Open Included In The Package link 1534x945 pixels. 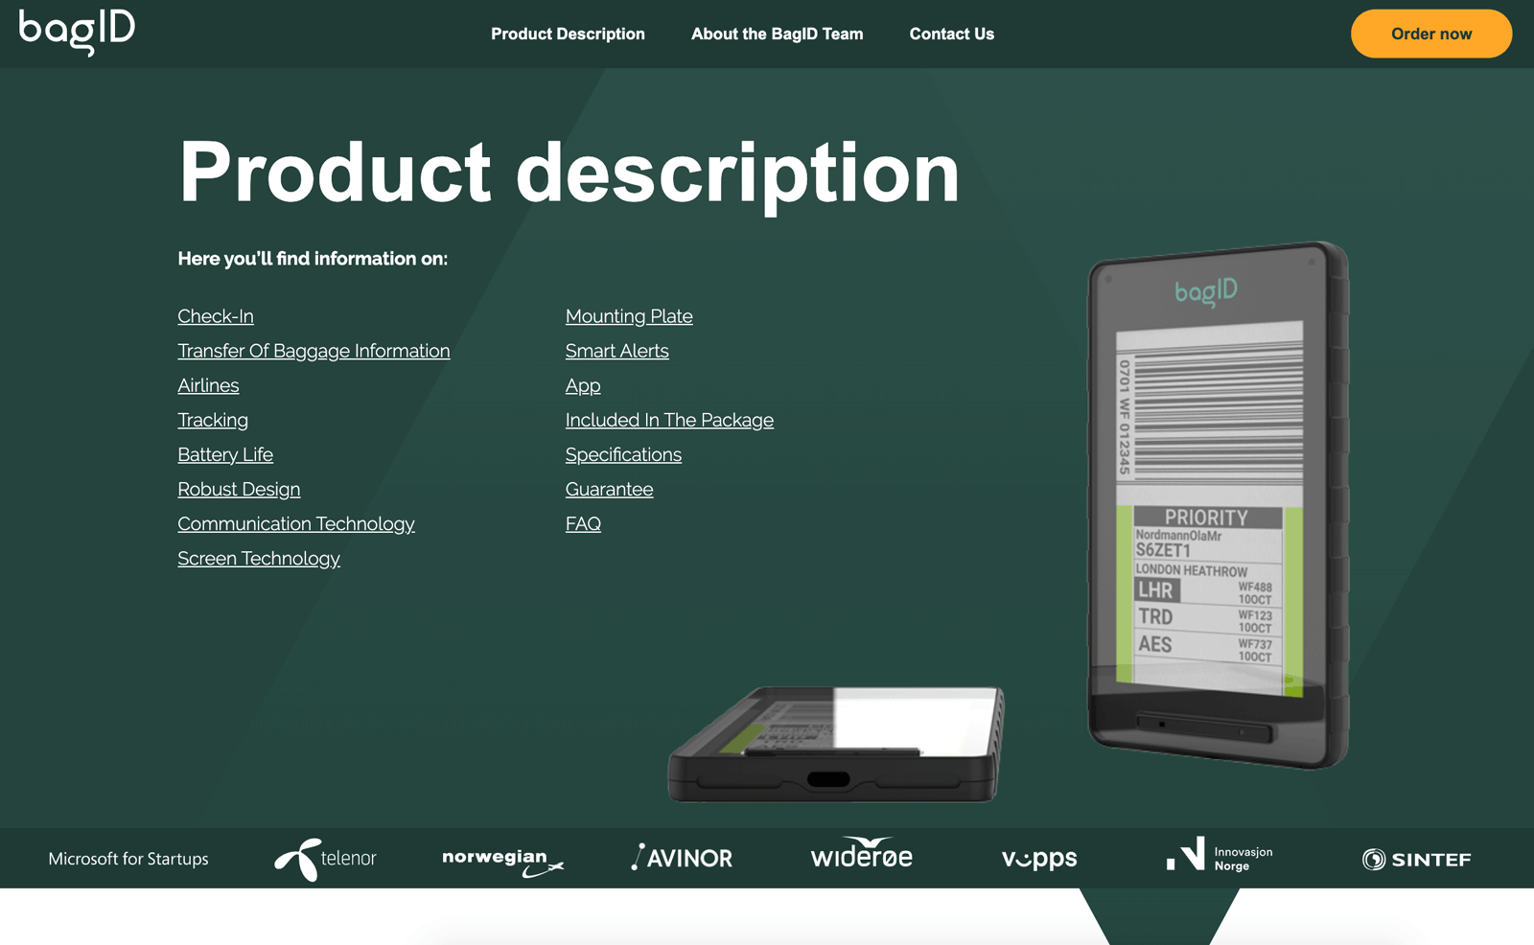pyautogui.click(x=669, y=420)
